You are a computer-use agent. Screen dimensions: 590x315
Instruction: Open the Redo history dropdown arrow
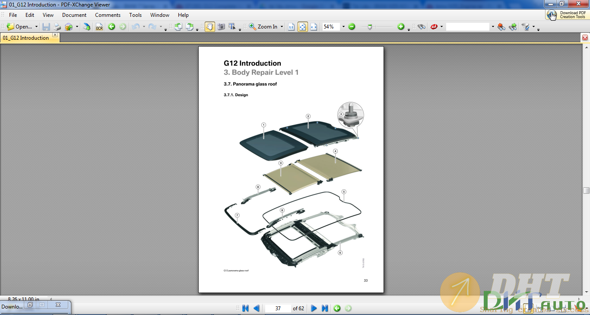click(161, 27)
